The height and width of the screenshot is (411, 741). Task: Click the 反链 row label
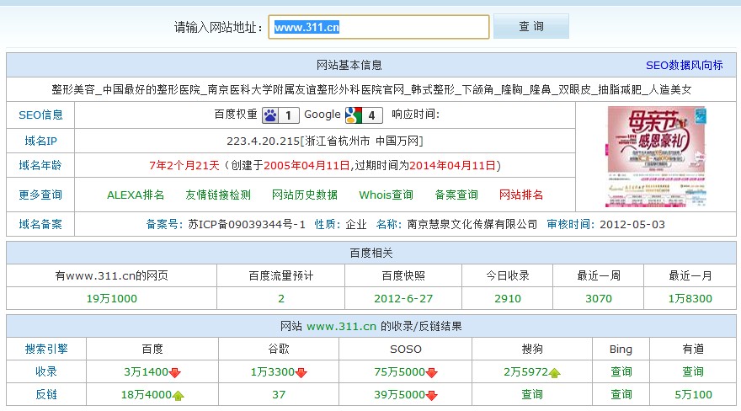(x=46, y=394)
